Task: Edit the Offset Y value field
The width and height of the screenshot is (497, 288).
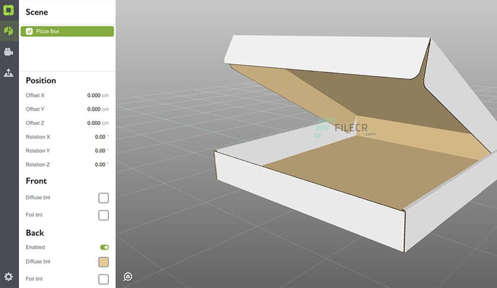Action: tap(97, 109)
